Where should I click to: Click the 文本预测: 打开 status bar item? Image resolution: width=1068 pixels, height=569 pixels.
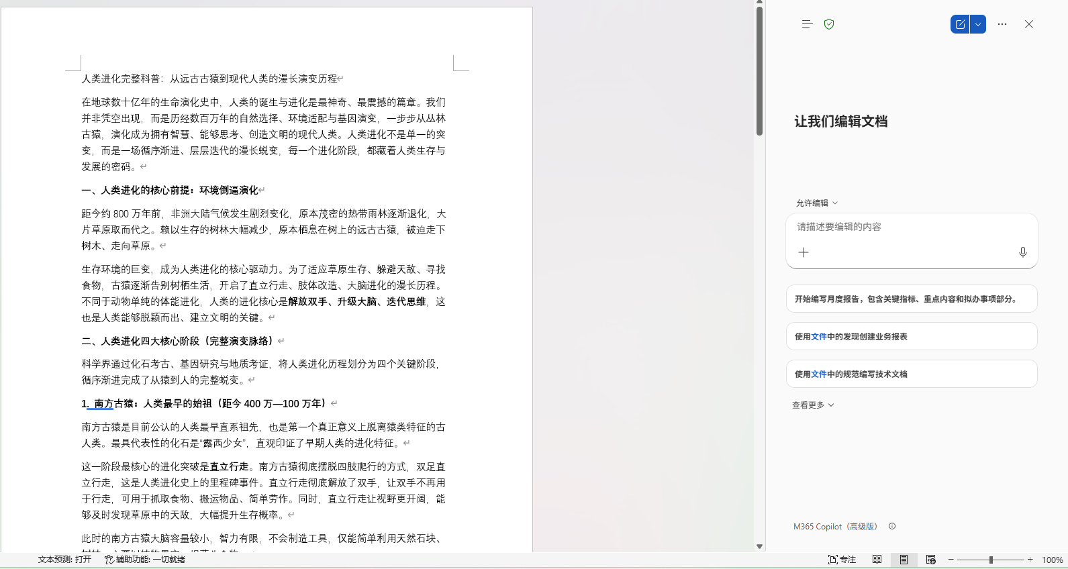tap(64, 560)
